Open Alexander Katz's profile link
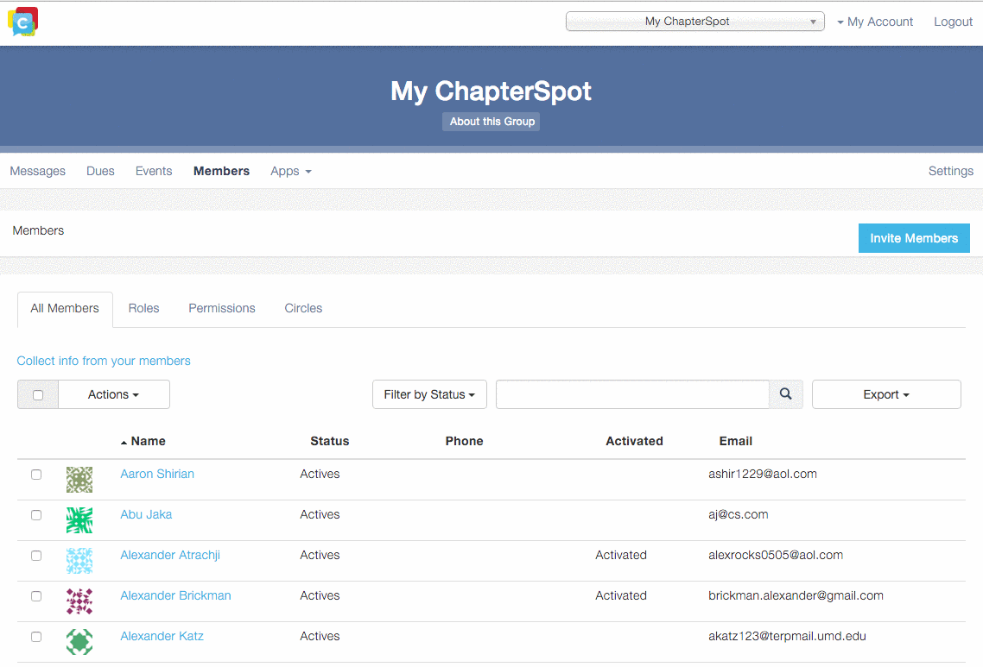The image size is (983, 667). pyautogui.click(x=162, y=636)
